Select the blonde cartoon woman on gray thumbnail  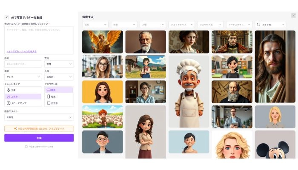(x=275, y=117)
